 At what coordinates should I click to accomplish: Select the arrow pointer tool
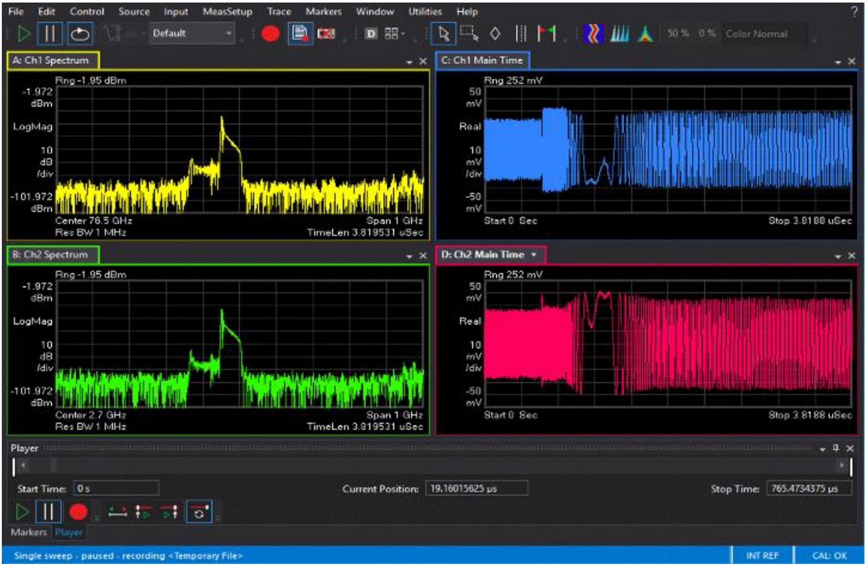pyautogui.click(x=444, y=34)
